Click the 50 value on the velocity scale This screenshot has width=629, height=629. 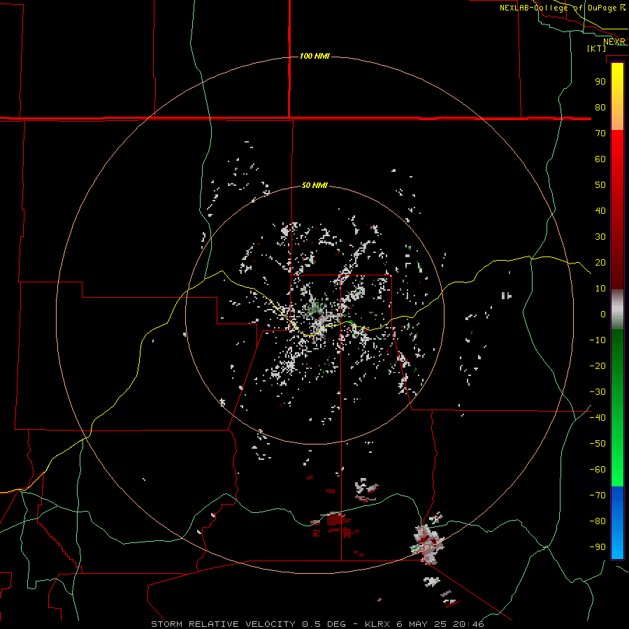point(600,185)
